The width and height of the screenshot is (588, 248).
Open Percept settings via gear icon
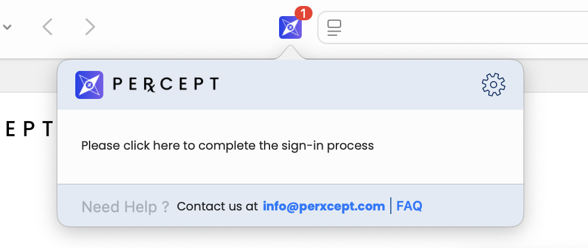pyautogui.click(x=494, y=85)
